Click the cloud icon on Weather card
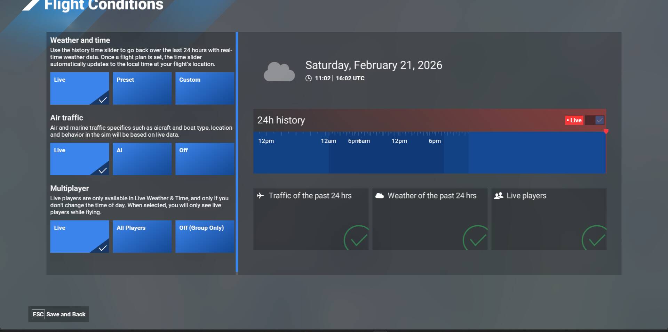 380,196
